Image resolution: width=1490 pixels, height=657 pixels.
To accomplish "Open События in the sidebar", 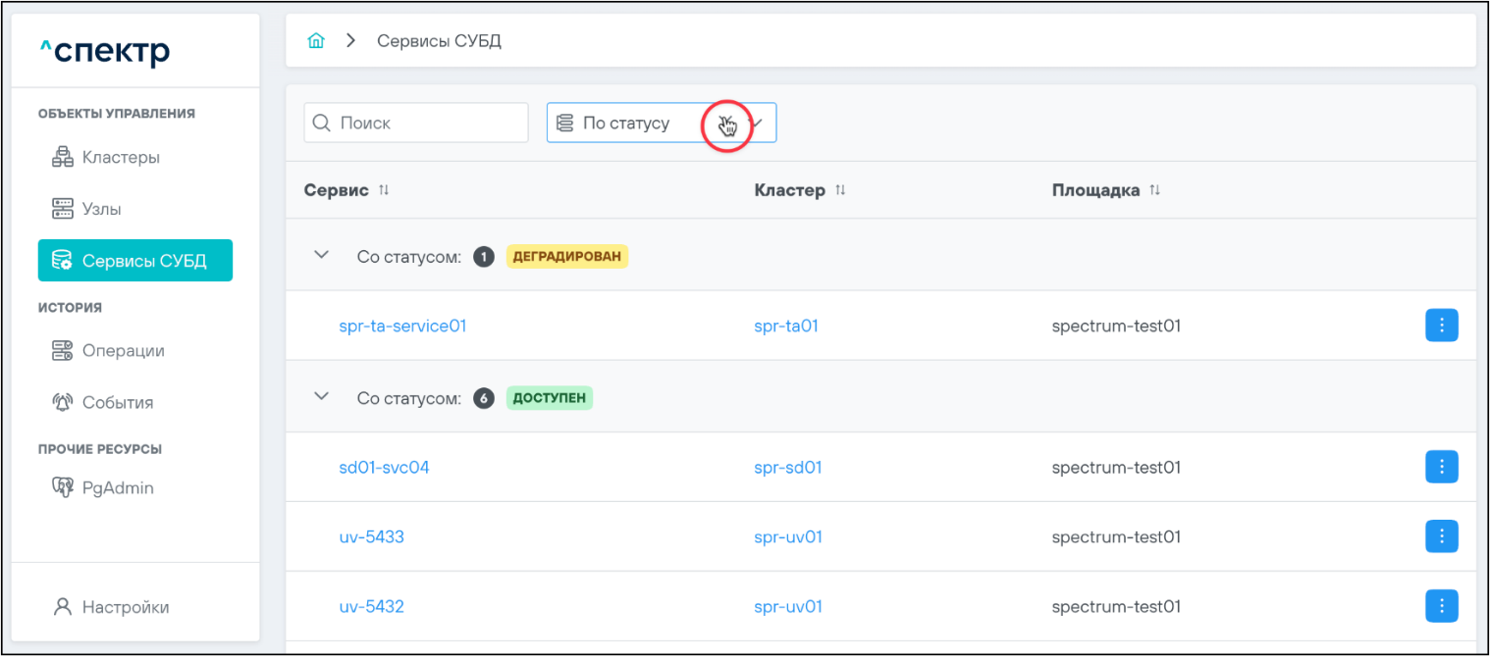I will click(117, 402).
